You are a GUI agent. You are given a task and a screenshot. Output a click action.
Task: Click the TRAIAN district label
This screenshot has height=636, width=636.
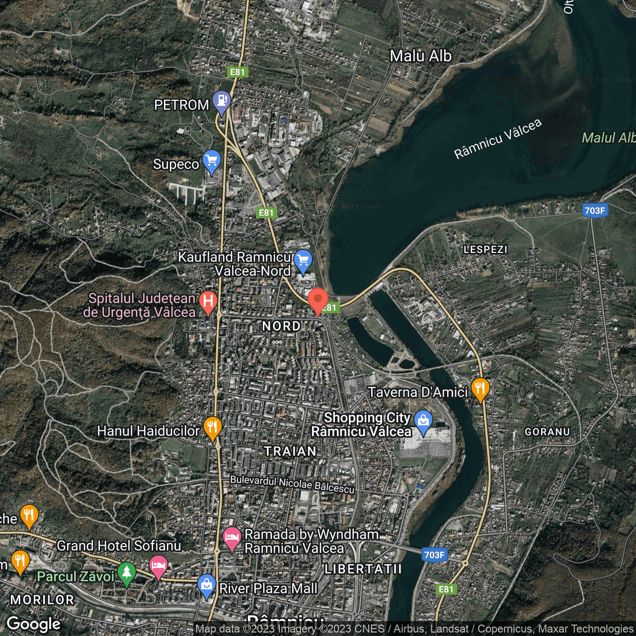tap(290, 452)
